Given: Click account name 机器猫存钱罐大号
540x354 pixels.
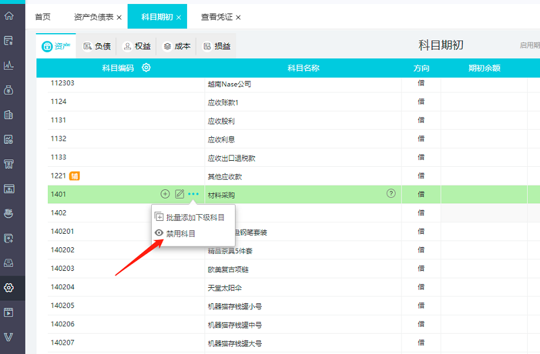Looking at the screenshot, I should (x=234, y=344).
